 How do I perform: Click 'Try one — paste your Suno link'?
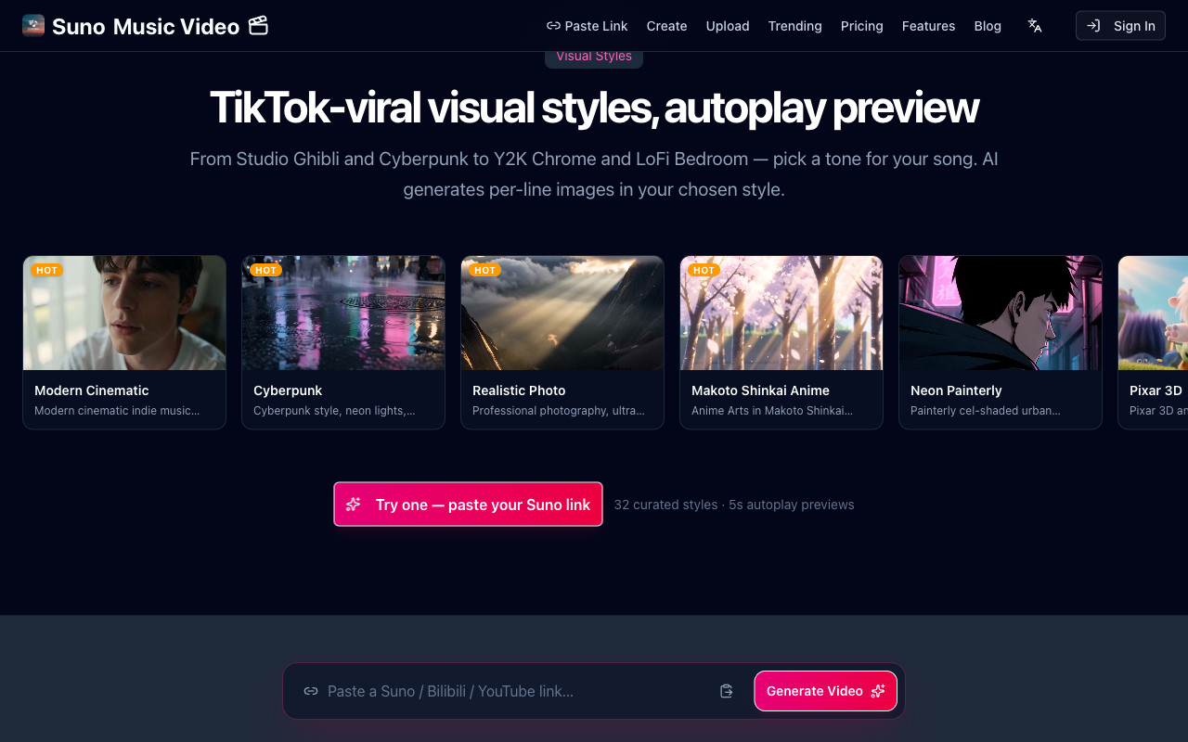[x=468, y=505]
